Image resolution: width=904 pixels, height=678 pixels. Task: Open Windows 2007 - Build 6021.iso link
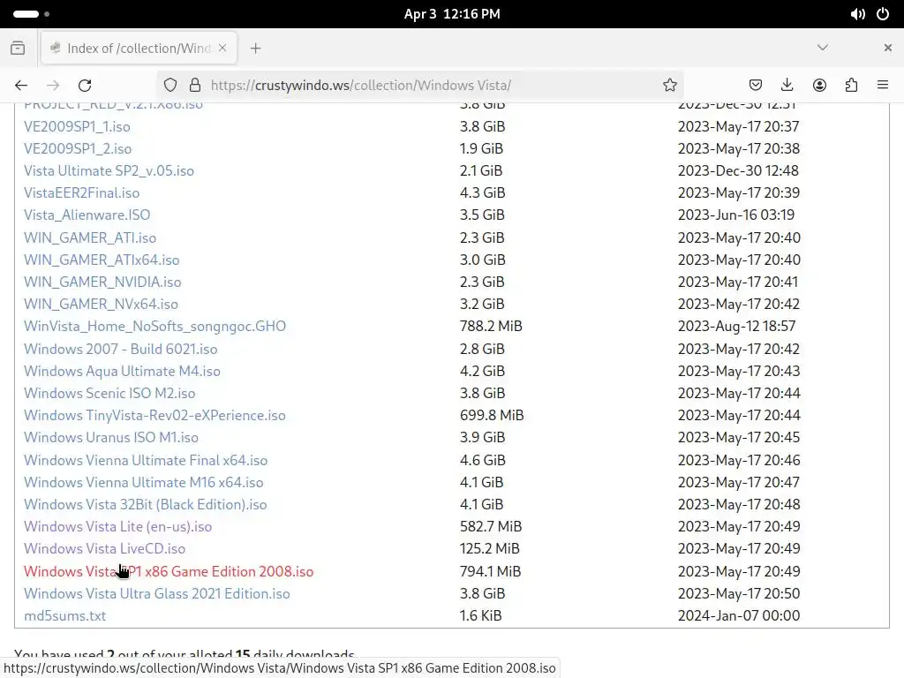tap(120, 349)
